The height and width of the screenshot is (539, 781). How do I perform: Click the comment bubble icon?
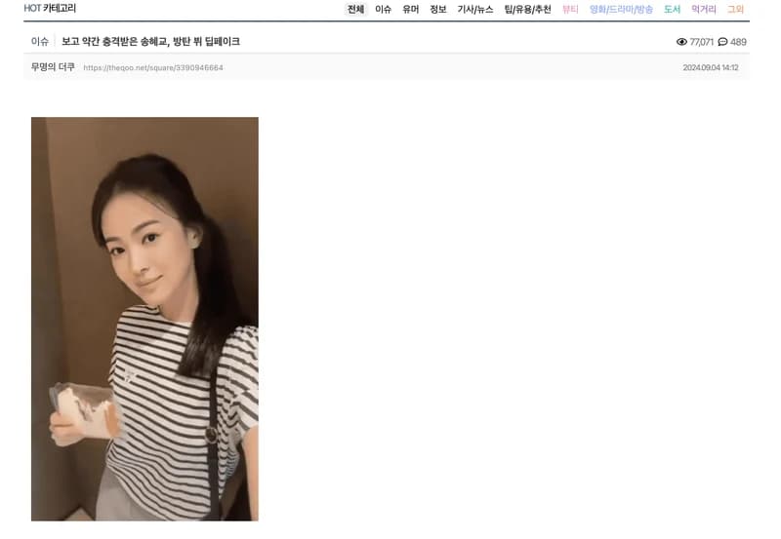point(722,42)
